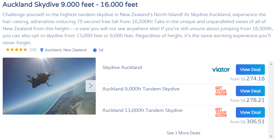Viewport: 275px width, 139px height.
Task: Click the skydiving photo thumbnail
Action: [49, 86]
